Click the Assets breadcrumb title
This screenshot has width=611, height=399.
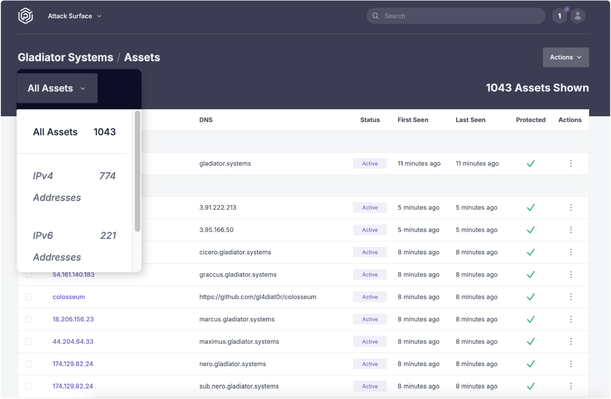click(142, 57)
